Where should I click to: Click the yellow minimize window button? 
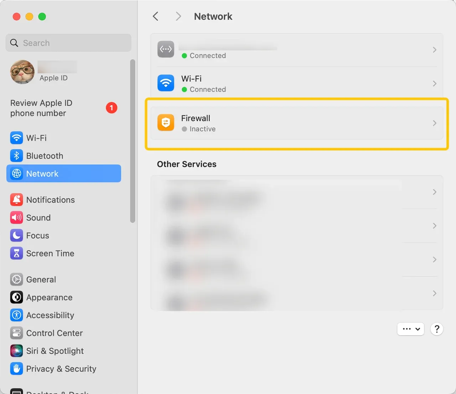29,16
